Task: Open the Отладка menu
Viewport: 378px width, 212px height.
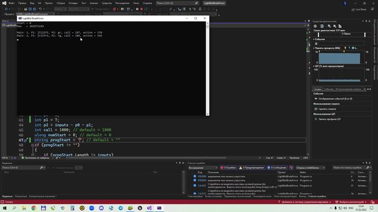Action: 73,3
